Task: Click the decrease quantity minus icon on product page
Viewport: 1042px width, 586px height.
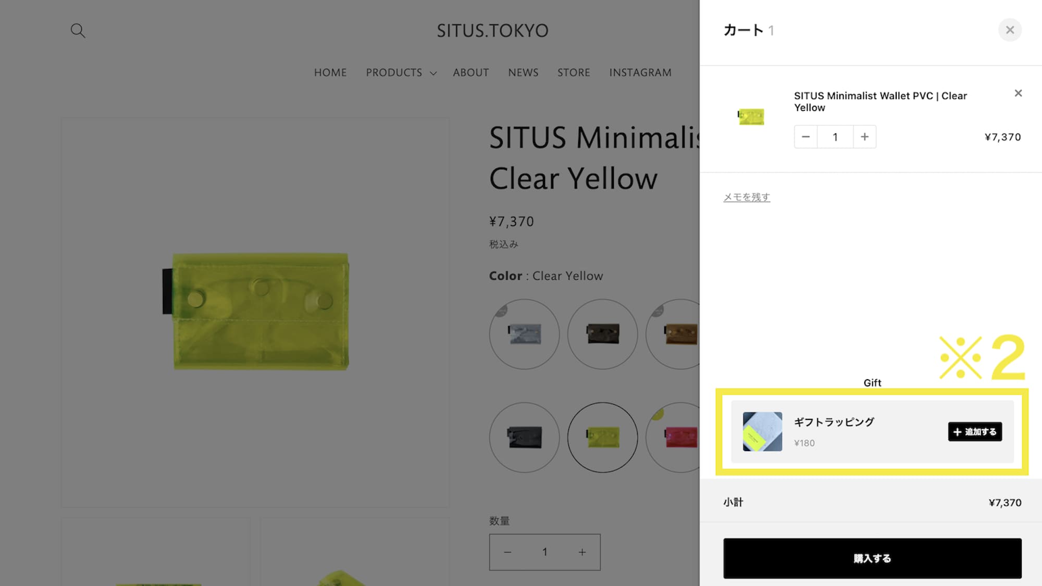Action: 507,552
